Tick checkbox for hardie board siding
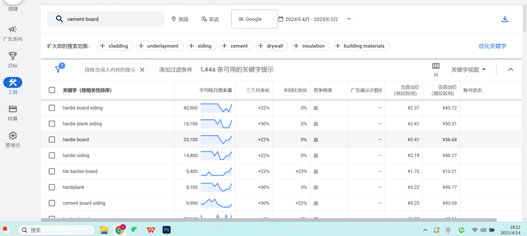Viewport: 527px width, 236px height. (x=52, y=108)
